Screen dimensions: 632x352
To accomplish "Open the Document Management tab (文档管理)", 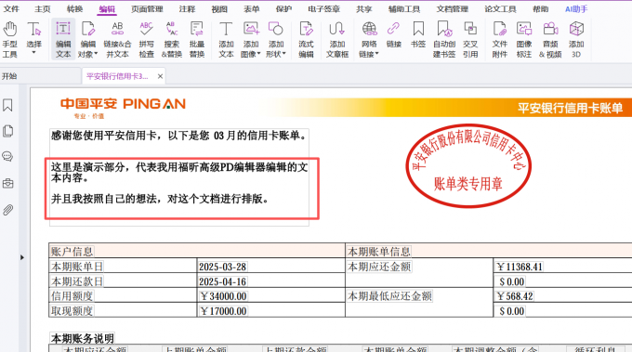I will click(x=453, y=9).
